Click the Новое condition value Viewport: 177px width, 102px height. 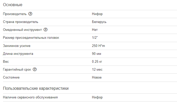pyautogui.click(x=97, y=78)
